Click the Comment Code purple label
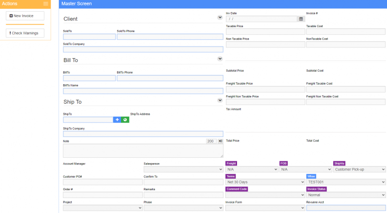This screenshot has height=213, width=387. (x=237, y=189)
